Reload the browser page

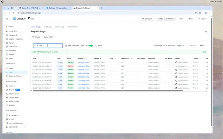point(13,13)
